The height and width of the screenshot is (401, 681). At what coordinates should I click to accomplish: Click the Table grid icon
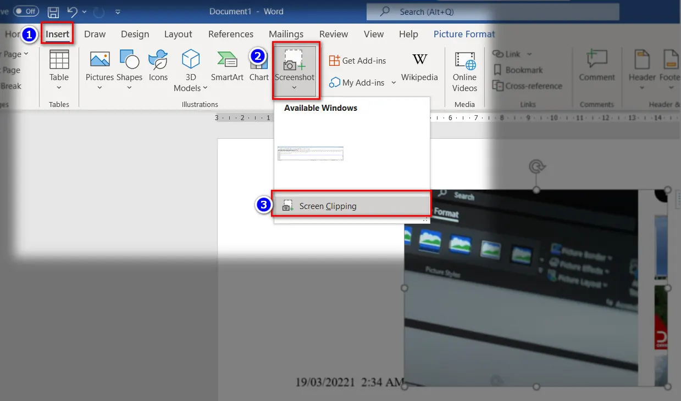[59, 59]
